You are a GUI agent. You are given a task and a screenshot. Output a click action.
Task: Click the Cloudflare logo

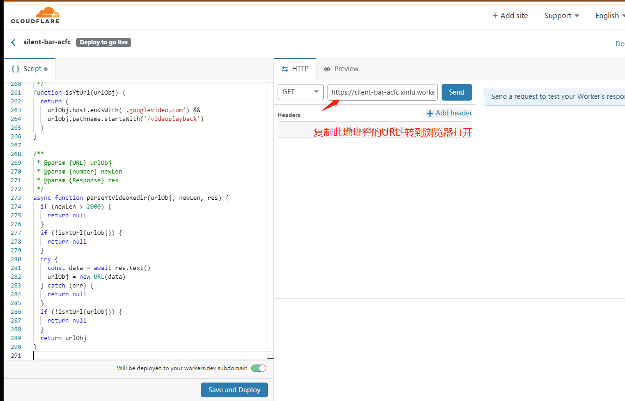35,15
